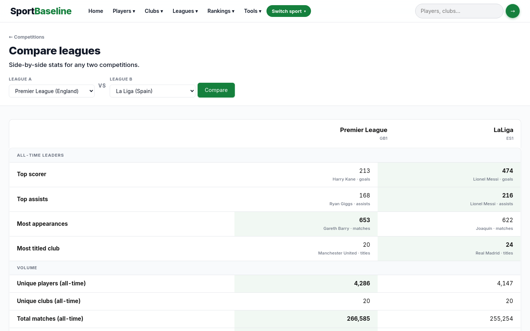Click the 4,147 unique players value

coord(505,283)
